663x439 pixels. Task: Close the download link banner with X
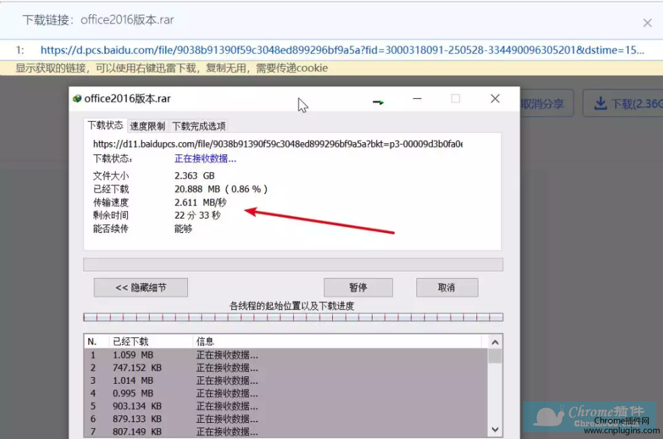point(648,23)
